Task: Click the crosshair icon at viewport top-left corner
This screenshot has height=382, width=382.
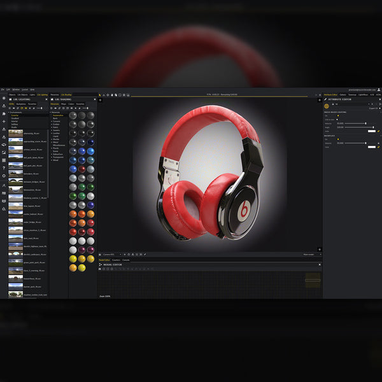Action: pyautogui.click(x=100, y=100)
